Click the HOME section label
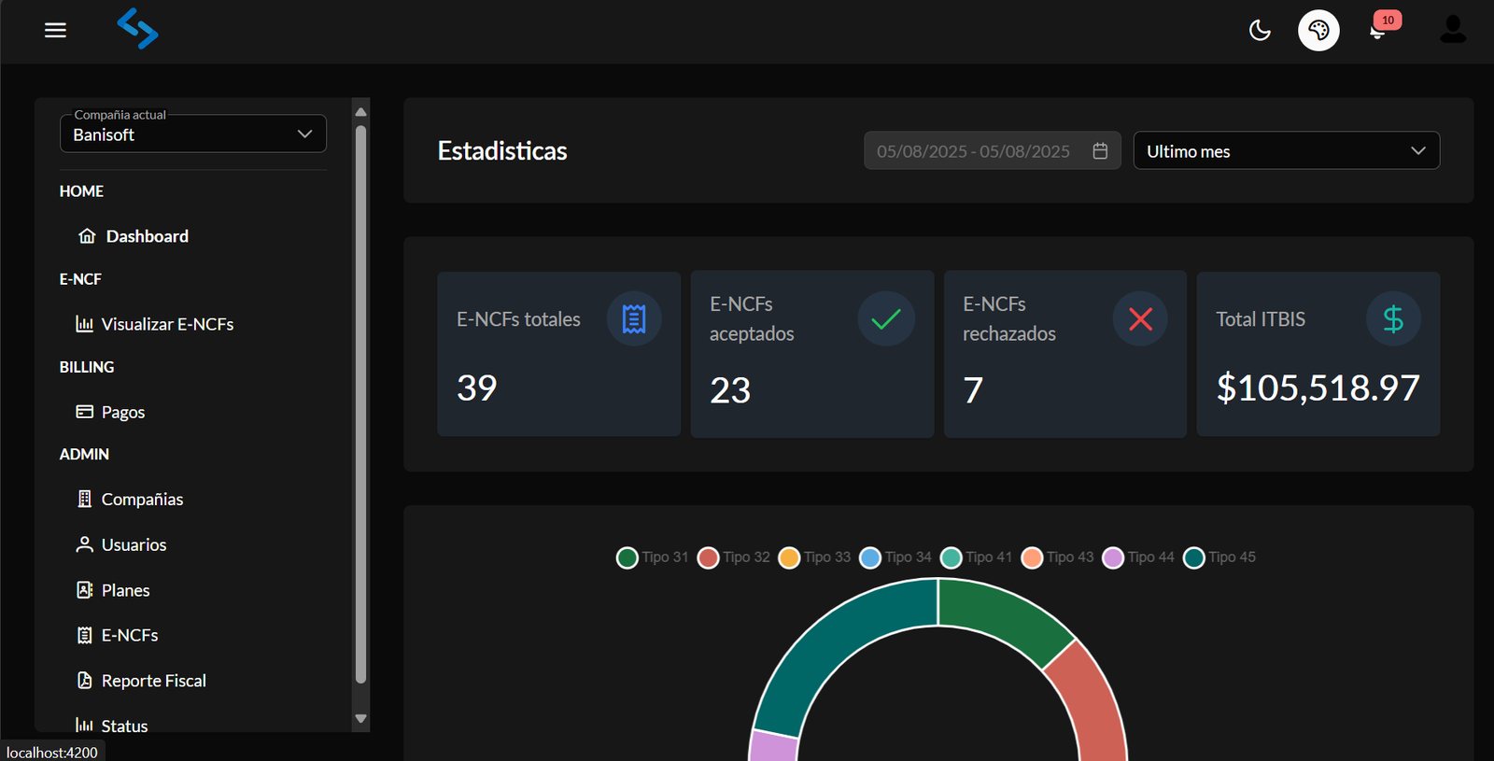 click(81, 190)
